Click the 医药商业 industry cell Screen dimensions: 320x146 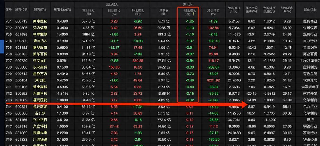point(310,21)
